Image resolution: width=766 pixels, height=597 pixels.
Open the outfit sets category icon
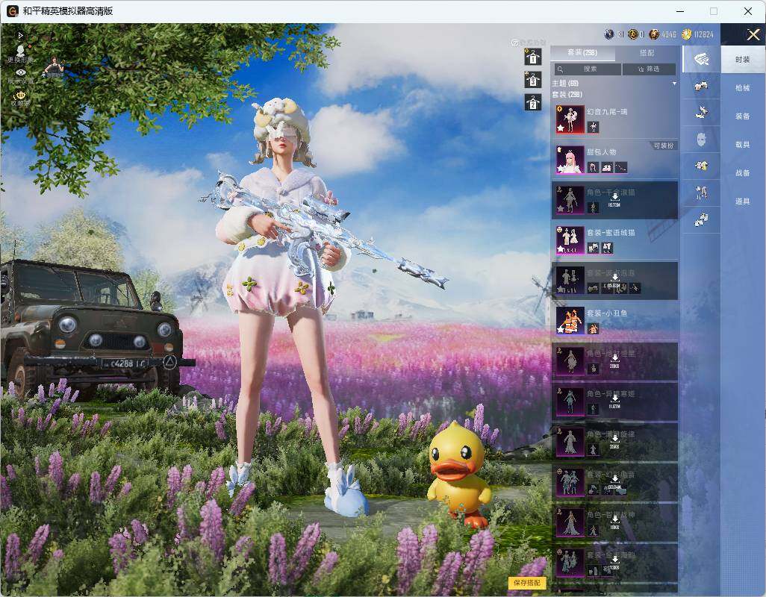click(701, 59)
